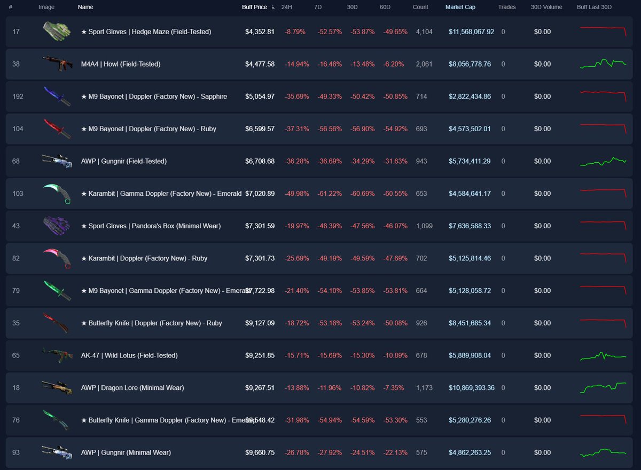Click the Buff Price sort arrow icon
The image size is (641, 470).
tap(273, 7)
